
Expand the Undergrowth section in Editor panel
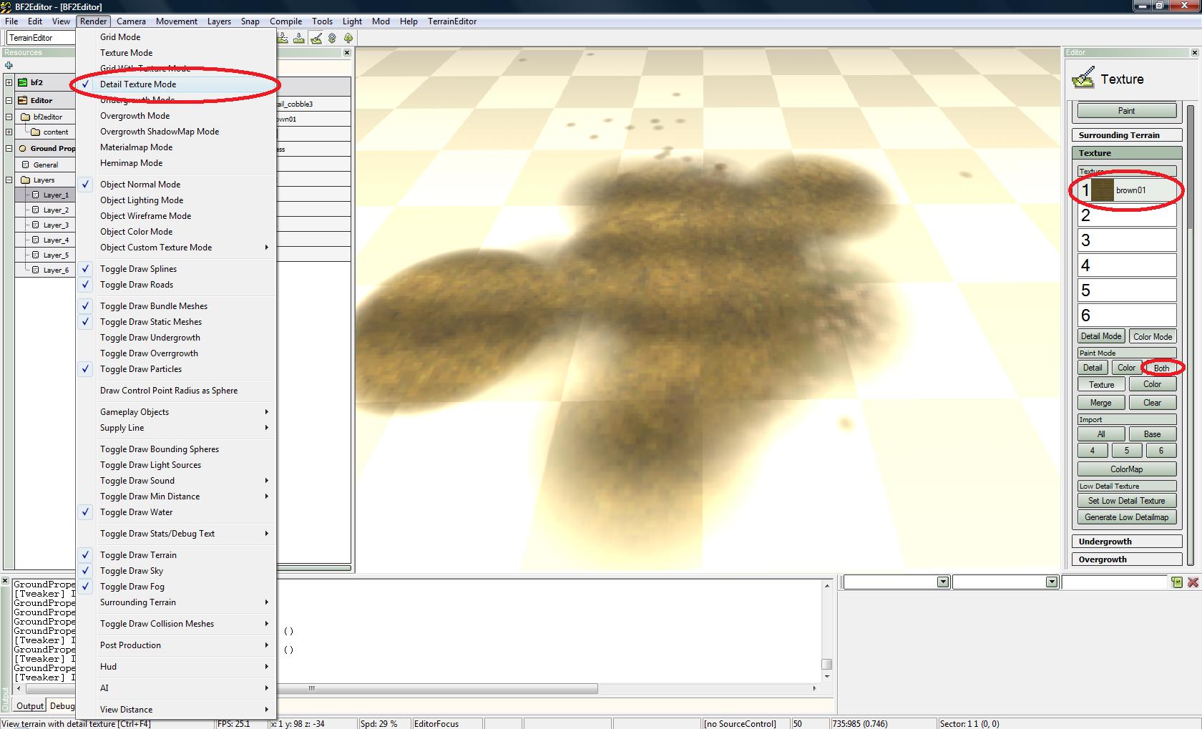point(1126,542)
